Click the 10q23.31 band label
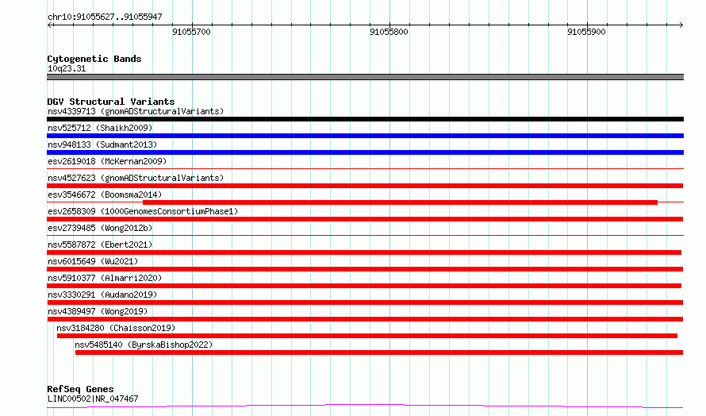This screenshot has height=416, width=706. click(67, 68)
